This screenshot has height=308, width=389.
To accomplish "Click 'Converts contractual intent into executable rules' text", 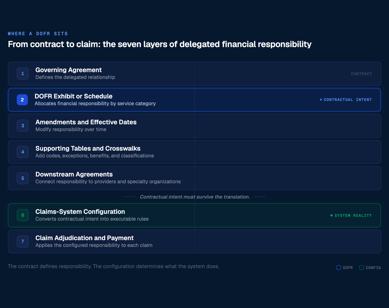I will pos(92,219).
